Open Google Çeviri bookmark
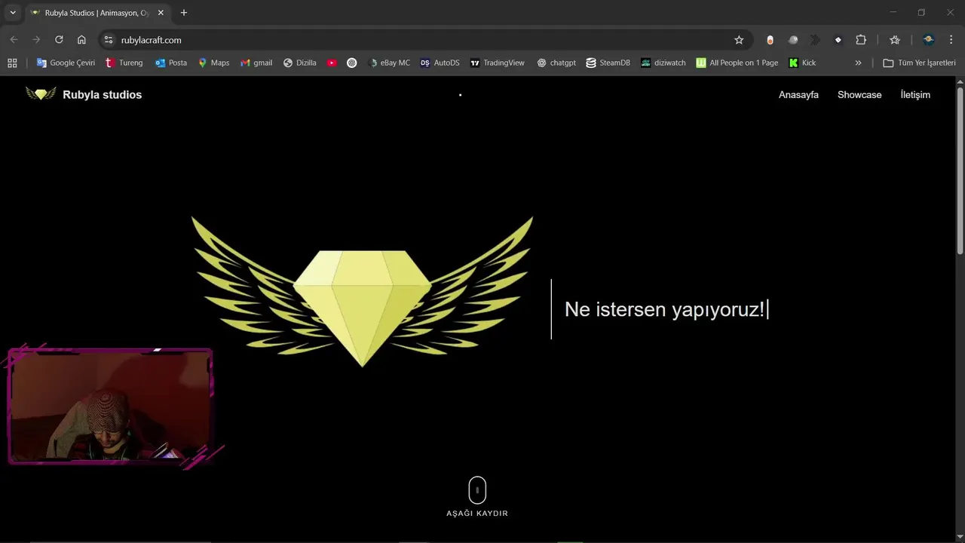This screenshot has height=543, width=965. [x=66, y=63]
